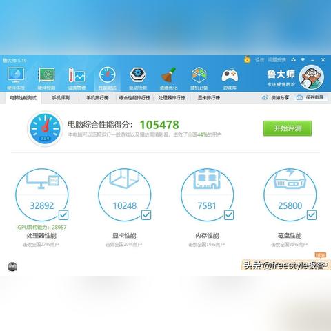
Task: Open 装机必备 cube software icon
Action: 199,78
